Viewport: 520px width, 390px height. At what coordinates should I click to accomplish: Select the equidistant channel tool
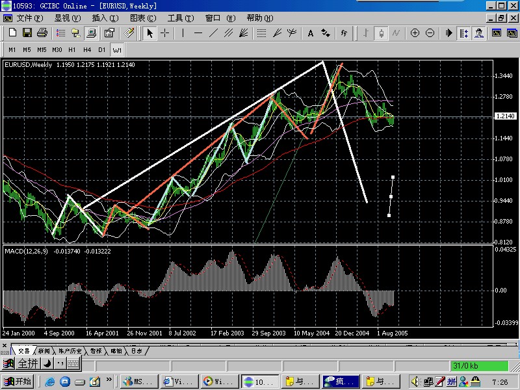pos(228,33)
